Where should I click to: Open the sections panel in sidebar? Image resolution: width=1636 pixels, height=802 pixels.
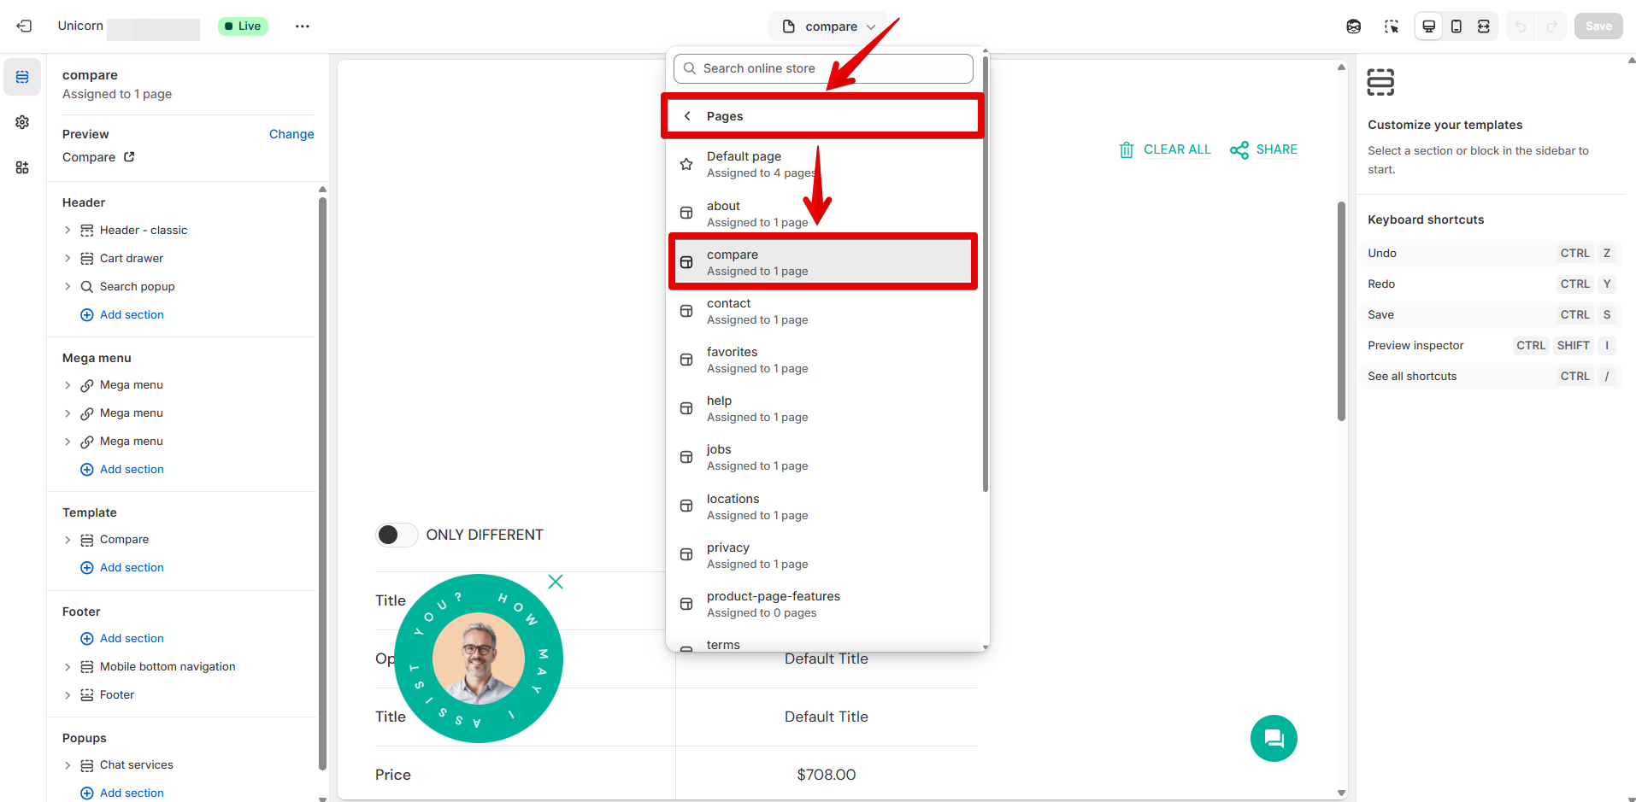pyautogui.click(x=22, y=77)
